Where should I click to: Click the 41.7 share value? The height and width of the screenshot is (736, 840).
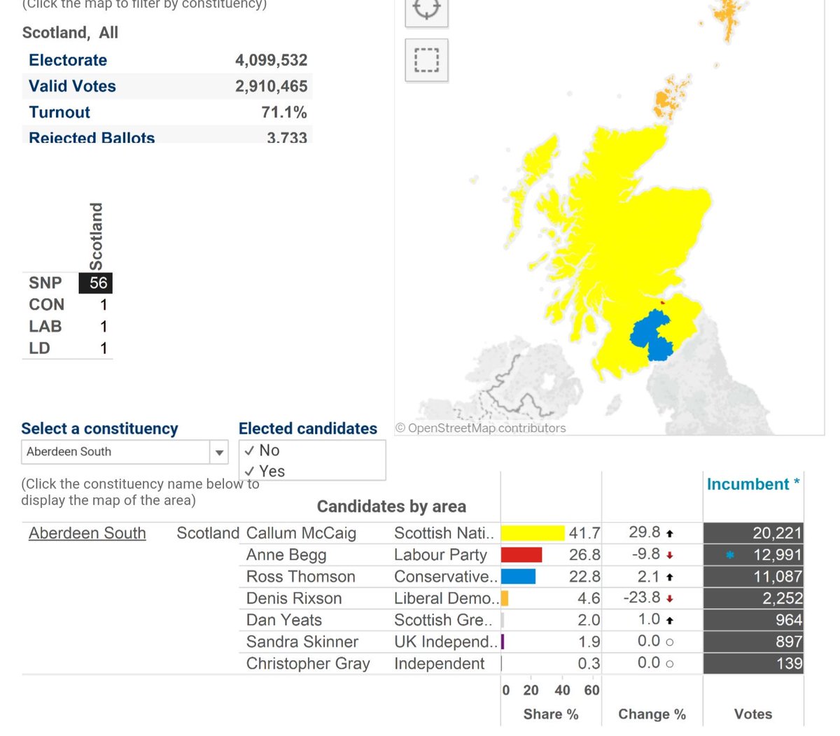(x=584, y=533)
